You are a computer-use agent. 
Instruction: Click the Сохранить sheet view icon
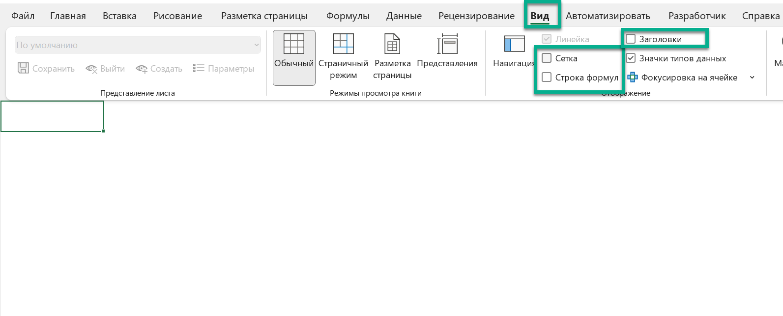23,68
